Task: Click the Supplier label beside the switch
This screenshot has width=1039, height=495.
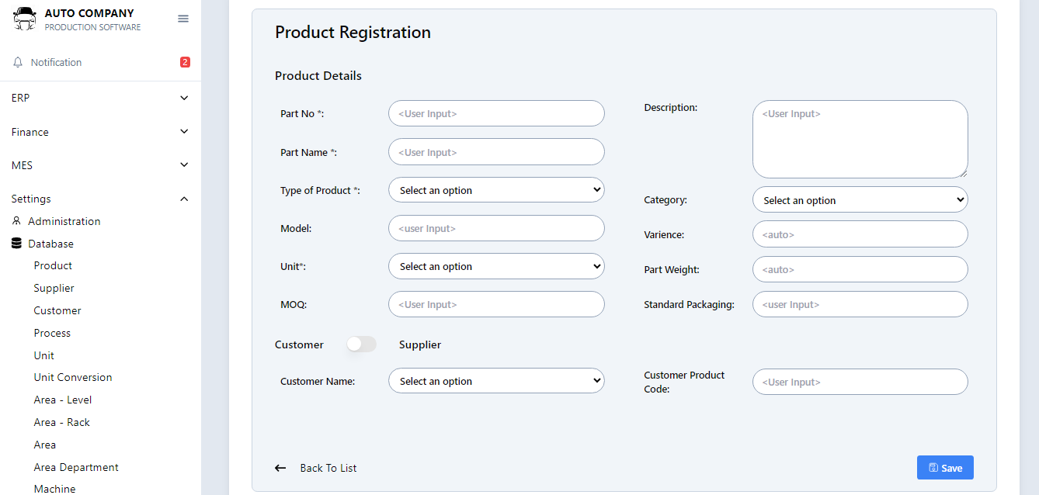Action: [x=420, y=344]
